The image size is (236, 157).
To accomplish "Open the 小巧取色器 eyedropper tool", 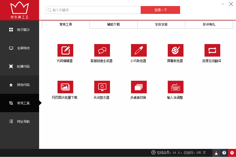I will coord(139,50).
